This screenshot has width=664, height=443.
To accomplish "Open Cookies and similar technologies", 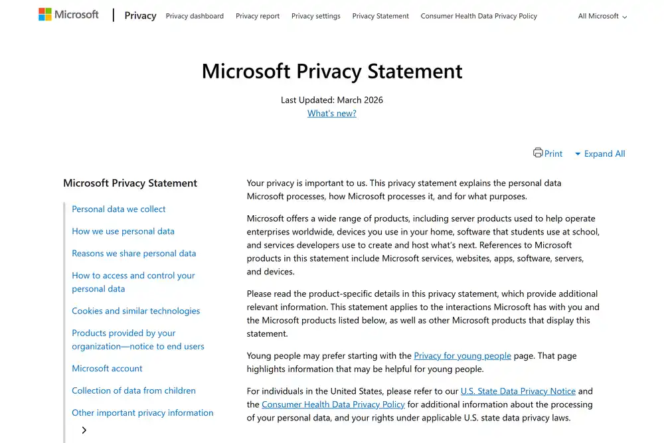I will tap(135, 311).
